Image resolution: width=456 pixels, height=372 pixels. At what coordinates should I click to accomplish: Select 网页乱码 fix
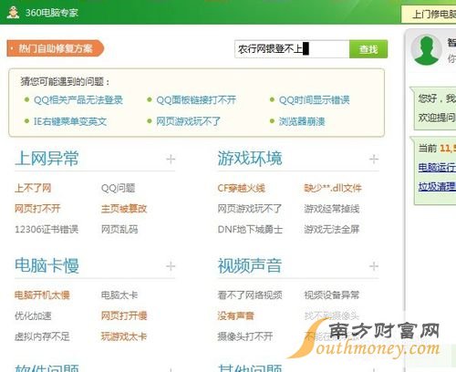click(119, 229)
